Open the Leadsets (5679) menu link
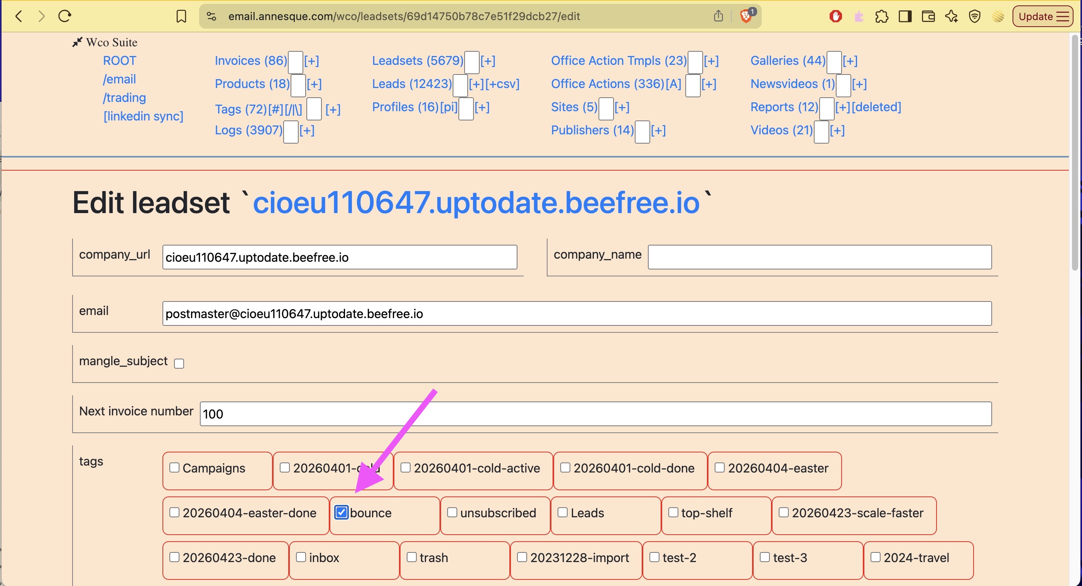 pos(418,61)
